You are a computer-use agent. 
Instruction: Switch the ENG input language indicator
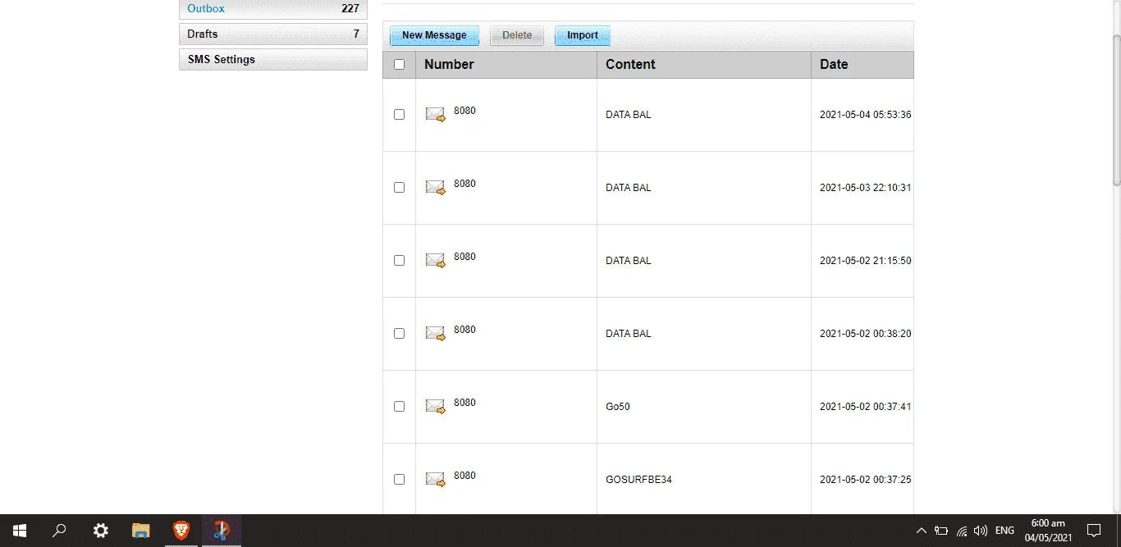point(1004,531)
